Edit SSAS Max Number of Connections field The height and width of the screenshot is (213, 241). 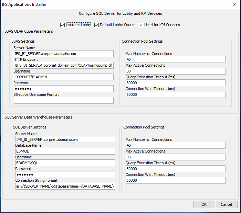(176, 59)
